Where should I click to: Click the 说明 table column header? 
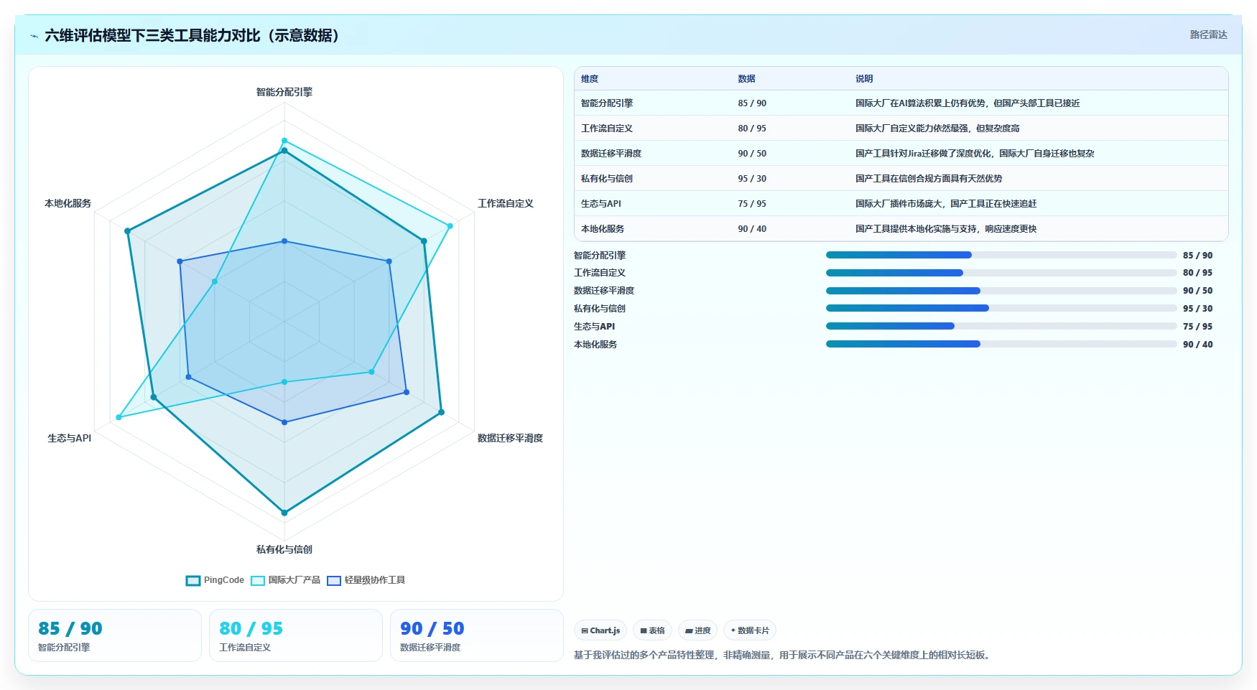point(864,79)
